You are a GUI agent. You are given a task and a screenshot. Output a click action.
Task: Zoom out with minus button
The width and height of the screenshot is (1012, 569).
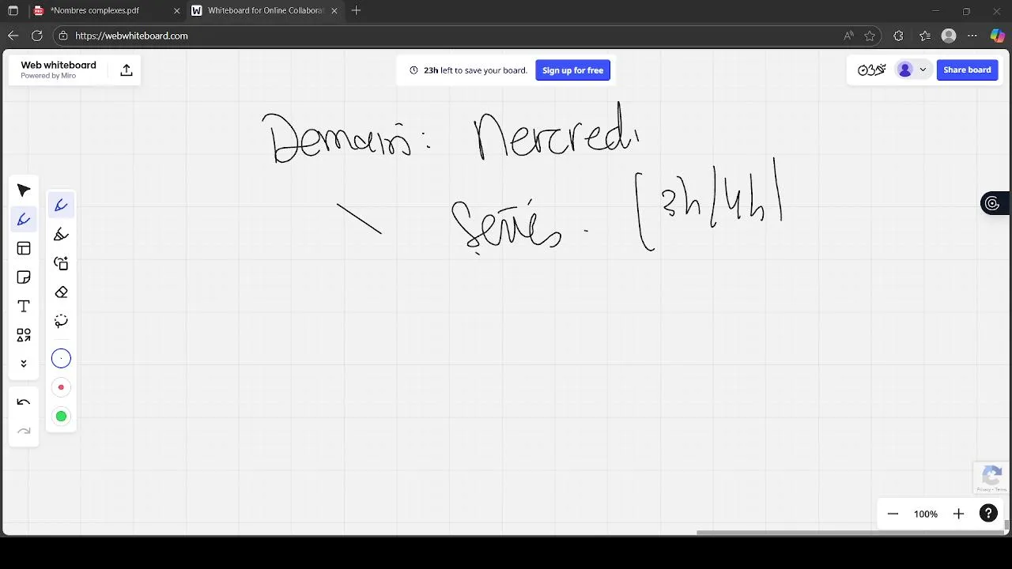click(x=893, y=514)
